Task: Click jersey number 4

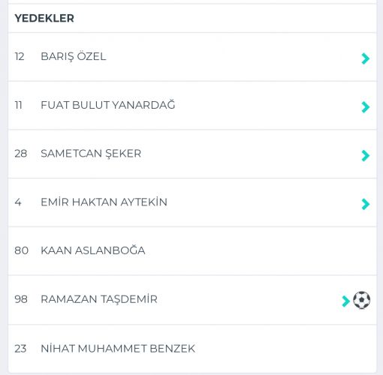Action: click(x=18, y=202)
